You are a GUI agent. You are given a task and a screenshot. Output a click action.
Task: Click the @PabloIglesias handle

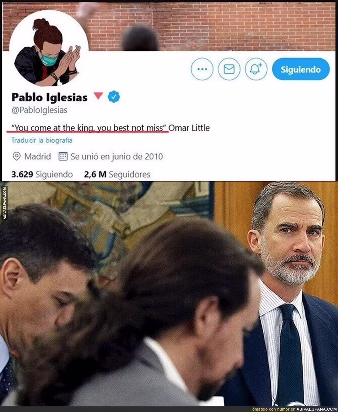39,110
